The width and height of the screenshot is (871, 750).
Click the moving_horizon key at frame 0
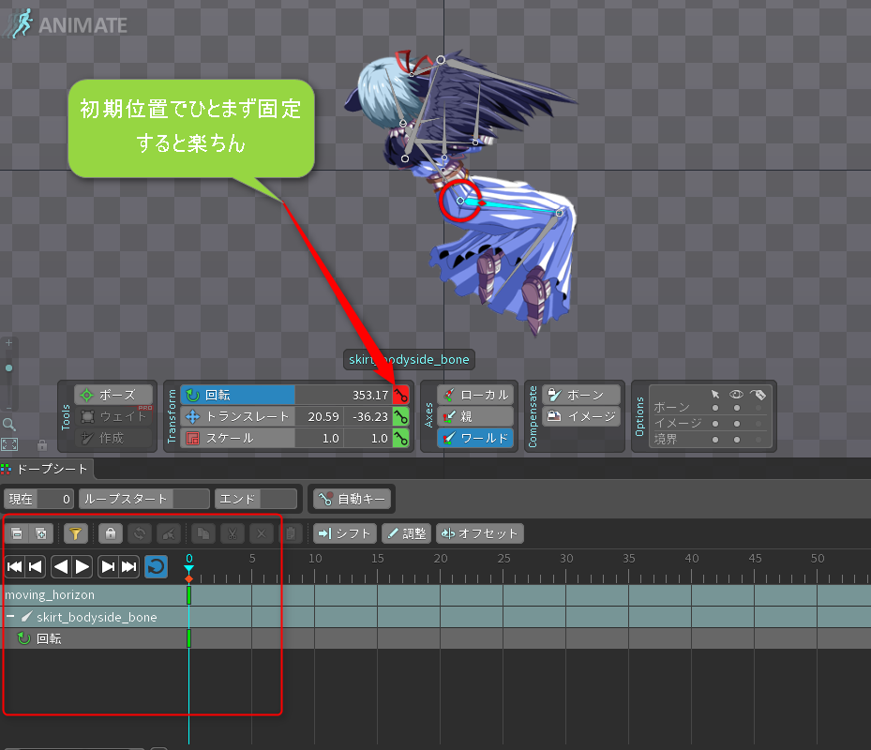point(188,595)
